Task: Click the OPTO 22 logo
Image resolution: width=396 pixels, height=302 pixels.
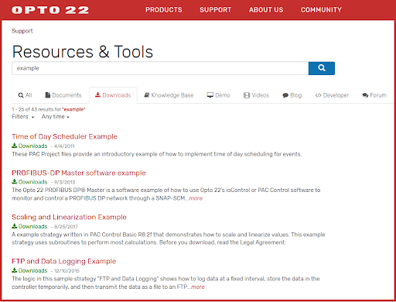Action: (50, 10)
